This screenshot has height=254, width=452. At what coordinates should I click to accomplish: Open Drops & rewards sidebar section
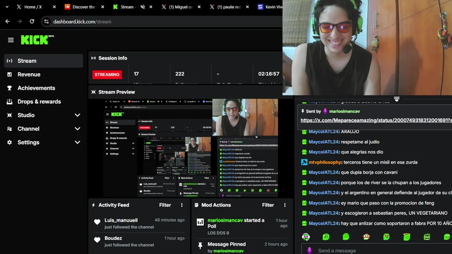43,102
